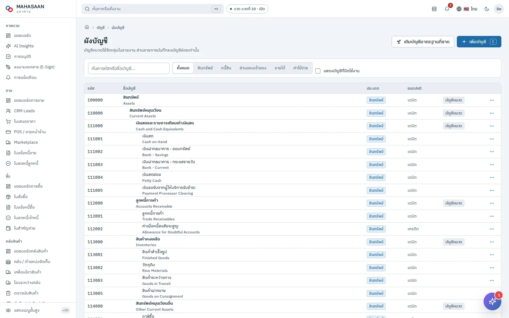
Task: Focus the account code or name search field
Action: (129, 68)
